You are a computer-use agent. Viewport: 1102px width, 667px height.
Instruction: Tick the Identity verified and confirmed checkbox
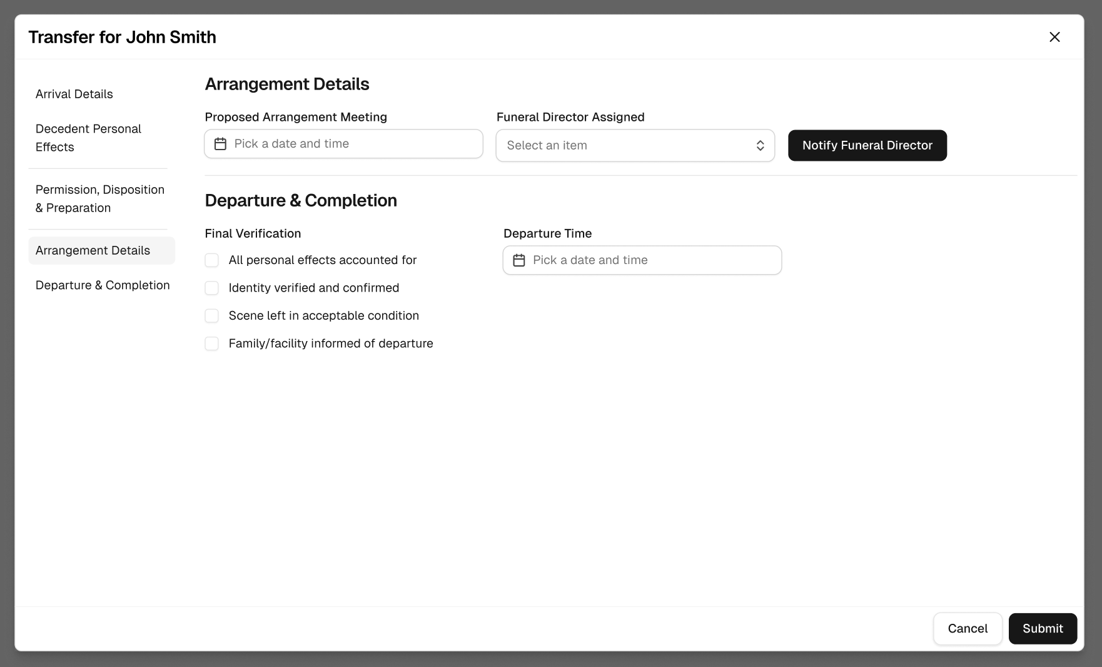tap(212, 288)
